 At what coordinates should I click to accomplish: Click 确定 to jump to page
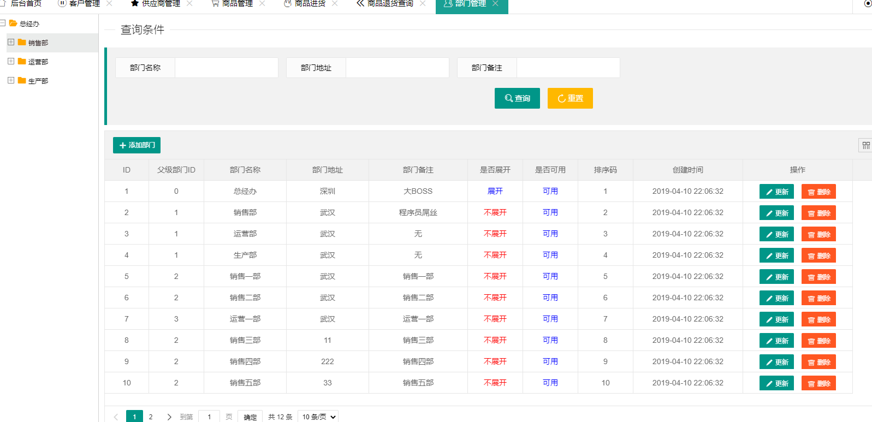250,417
